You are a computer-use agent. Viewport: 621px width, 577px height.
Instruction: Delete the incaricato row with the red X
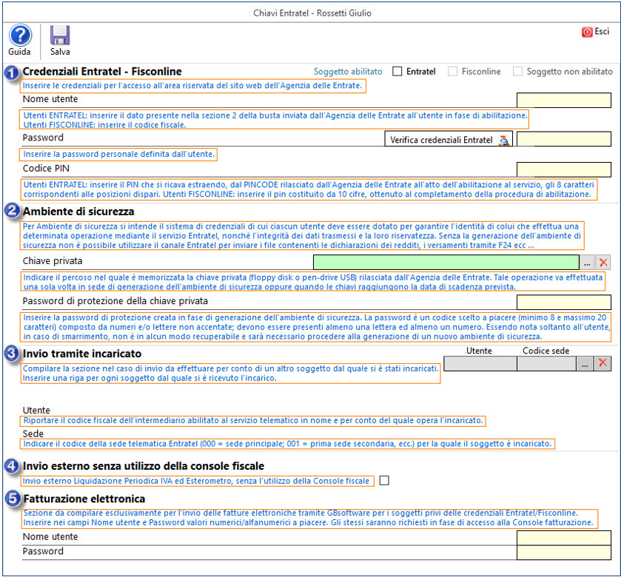tap(602, 363)
